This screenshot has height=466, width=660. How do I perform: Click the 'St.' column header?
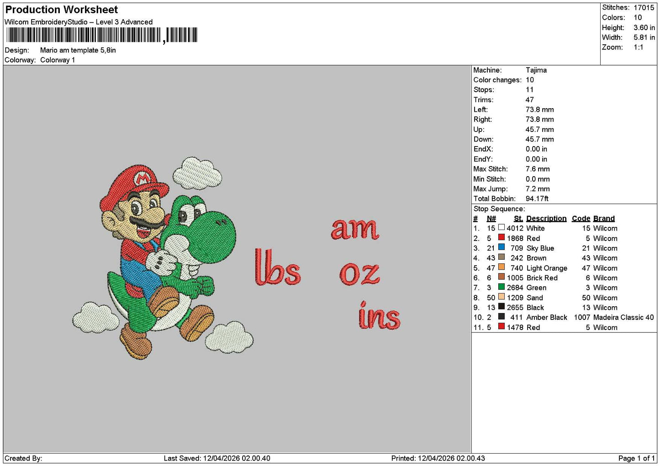coord(518,219)
